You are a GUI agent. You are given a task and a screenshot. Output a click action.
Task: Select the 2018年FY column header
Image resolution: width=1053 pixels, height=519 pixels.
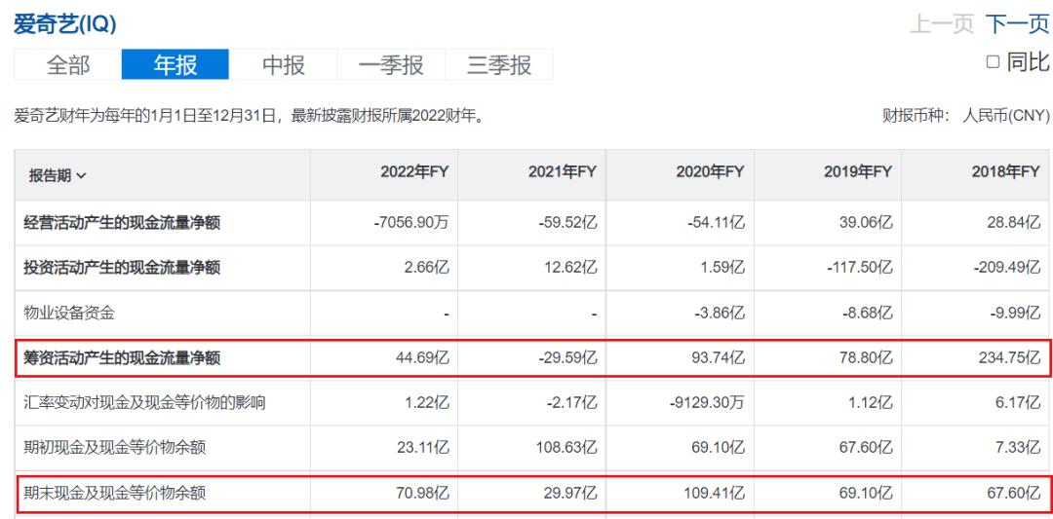pos(1006,171)
